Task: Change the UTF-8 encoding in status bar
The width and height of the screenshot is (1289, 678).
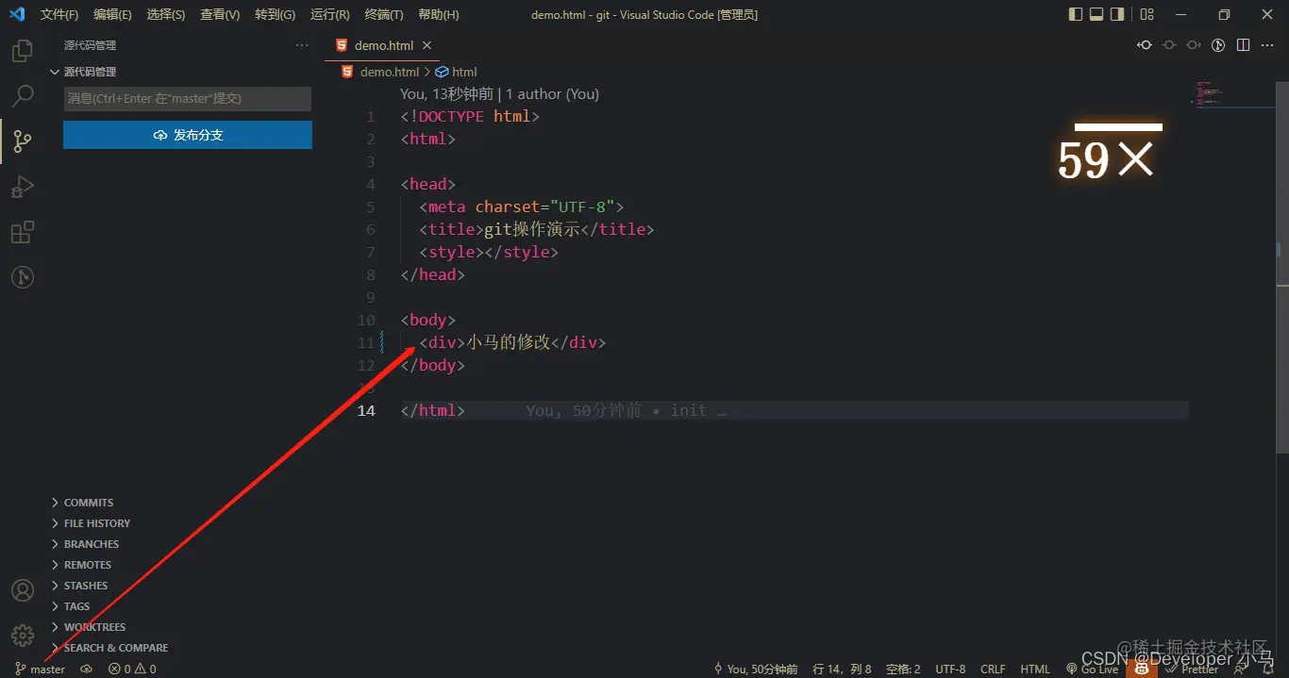Action: coord(950,669)
